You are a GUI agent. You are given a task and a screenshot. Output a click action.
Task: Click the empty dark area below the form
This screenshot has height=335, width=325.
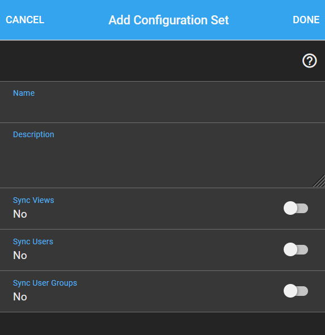[162, 324]
